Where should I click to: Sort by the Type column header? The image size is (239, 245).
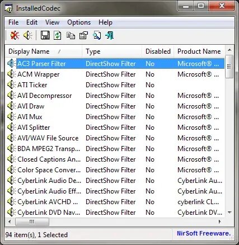pos(112,51)
